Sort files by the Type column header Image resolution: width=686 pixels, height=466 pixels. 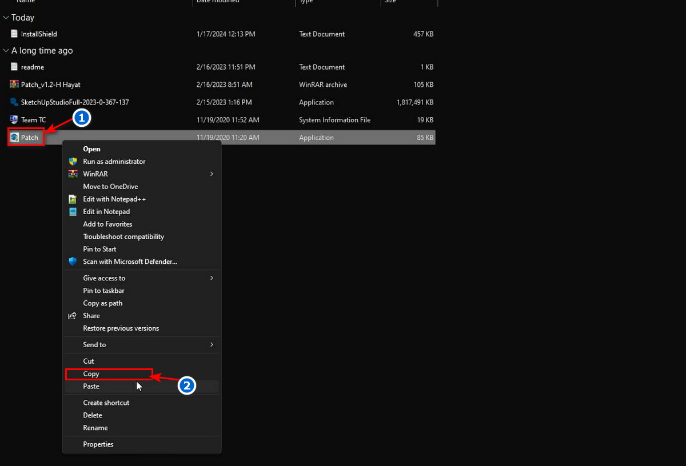click(x=306, y=2)
